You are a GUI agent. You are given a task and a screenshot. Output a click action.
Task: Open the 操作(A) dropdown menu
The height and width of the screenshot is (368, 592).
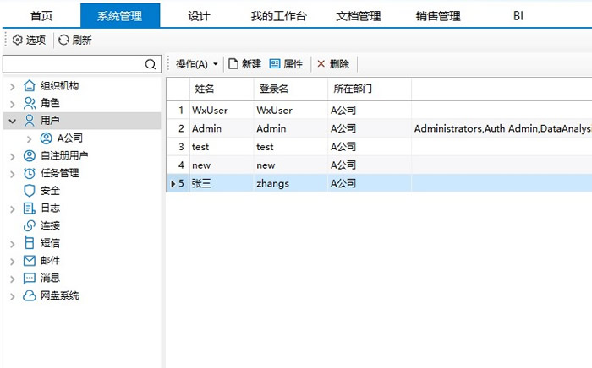(196, 64)
